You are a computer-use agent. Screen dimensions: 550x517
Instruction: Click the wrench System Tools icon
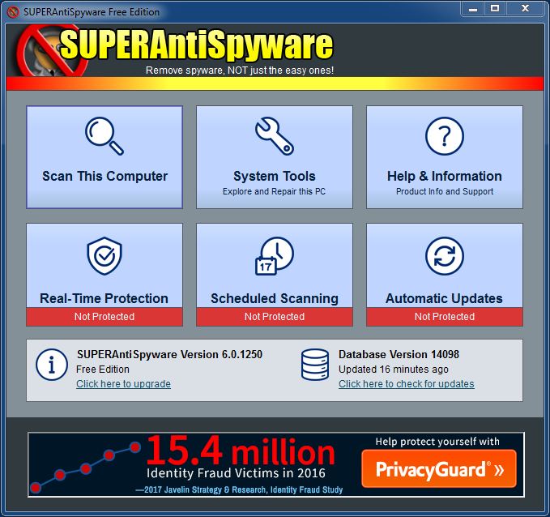[275, 136]
